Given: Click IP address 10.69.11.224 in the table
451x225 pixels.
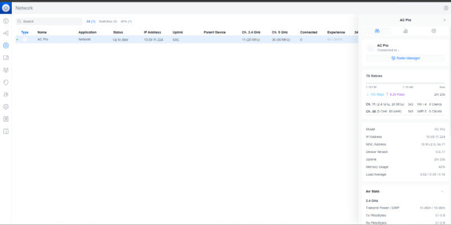Looking at the screenshot, I should tap(153, 39).
